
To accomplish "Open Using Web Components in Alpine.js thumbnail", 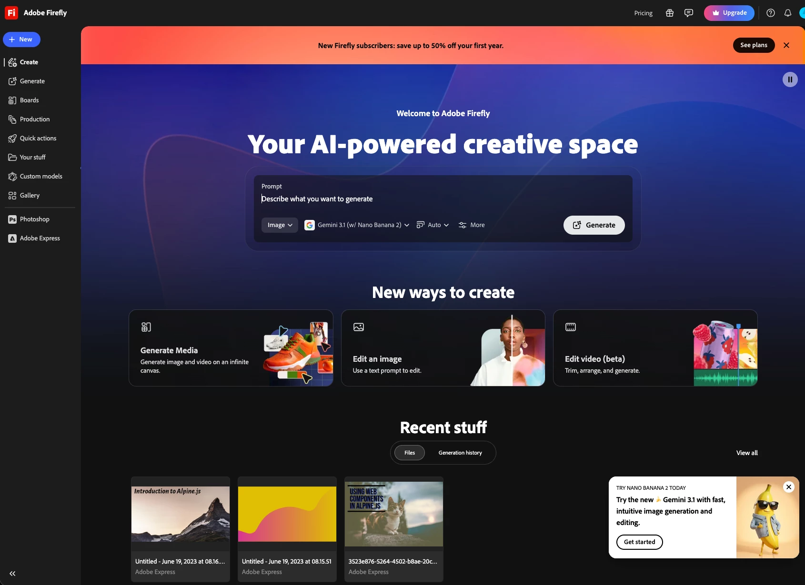I will 394,514.
